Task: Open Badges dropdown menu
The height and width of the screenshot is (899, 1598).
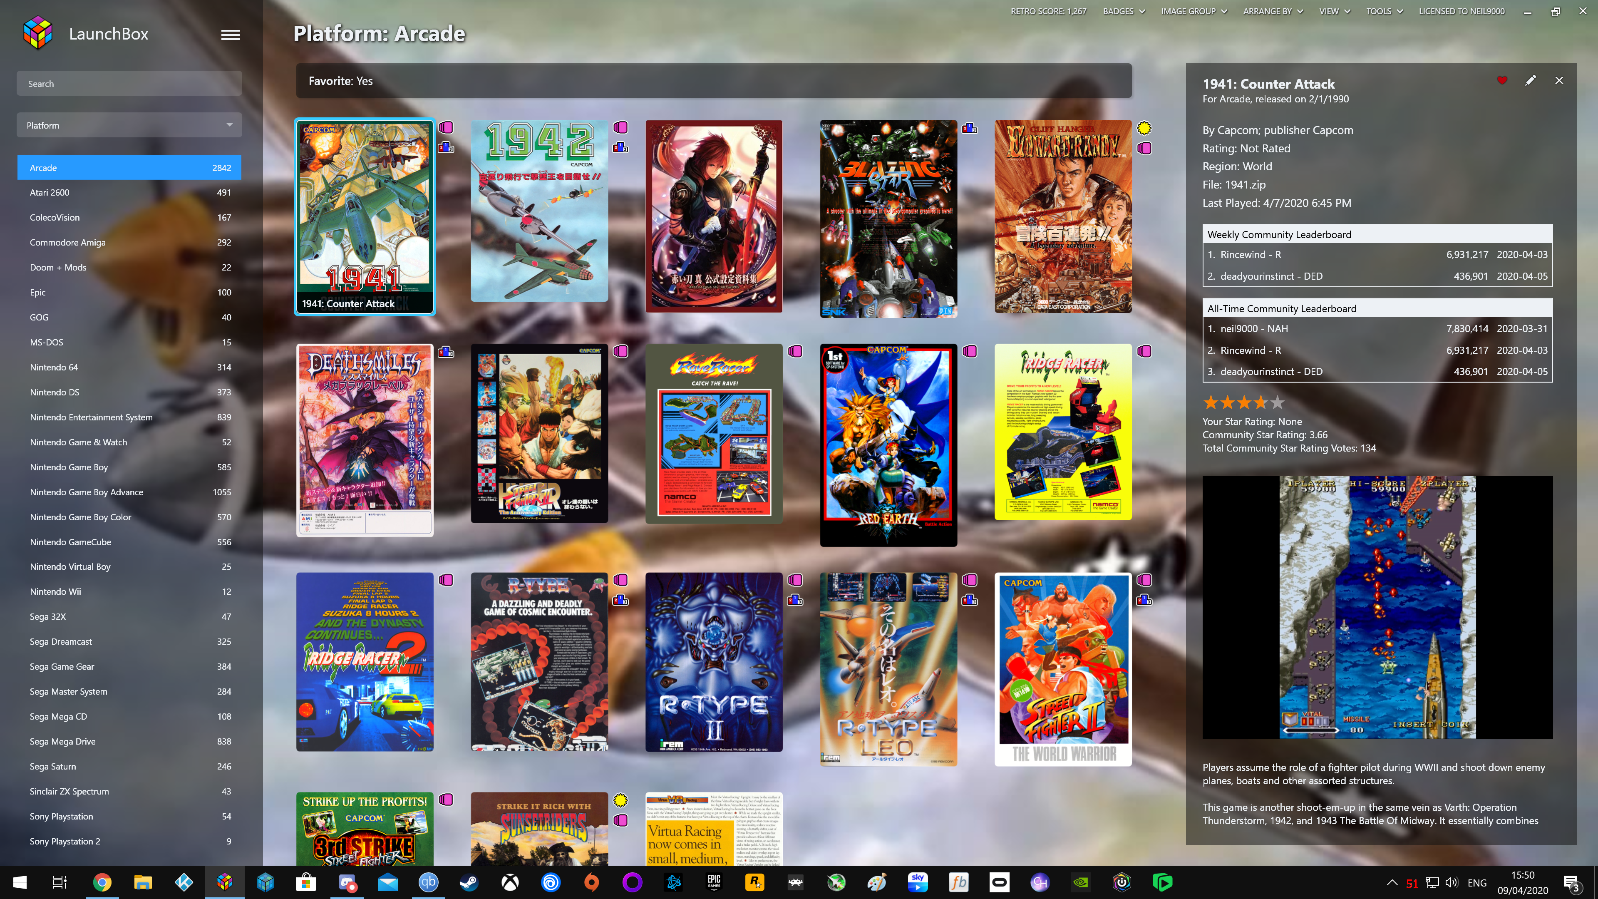Action: pos(1124,11)
